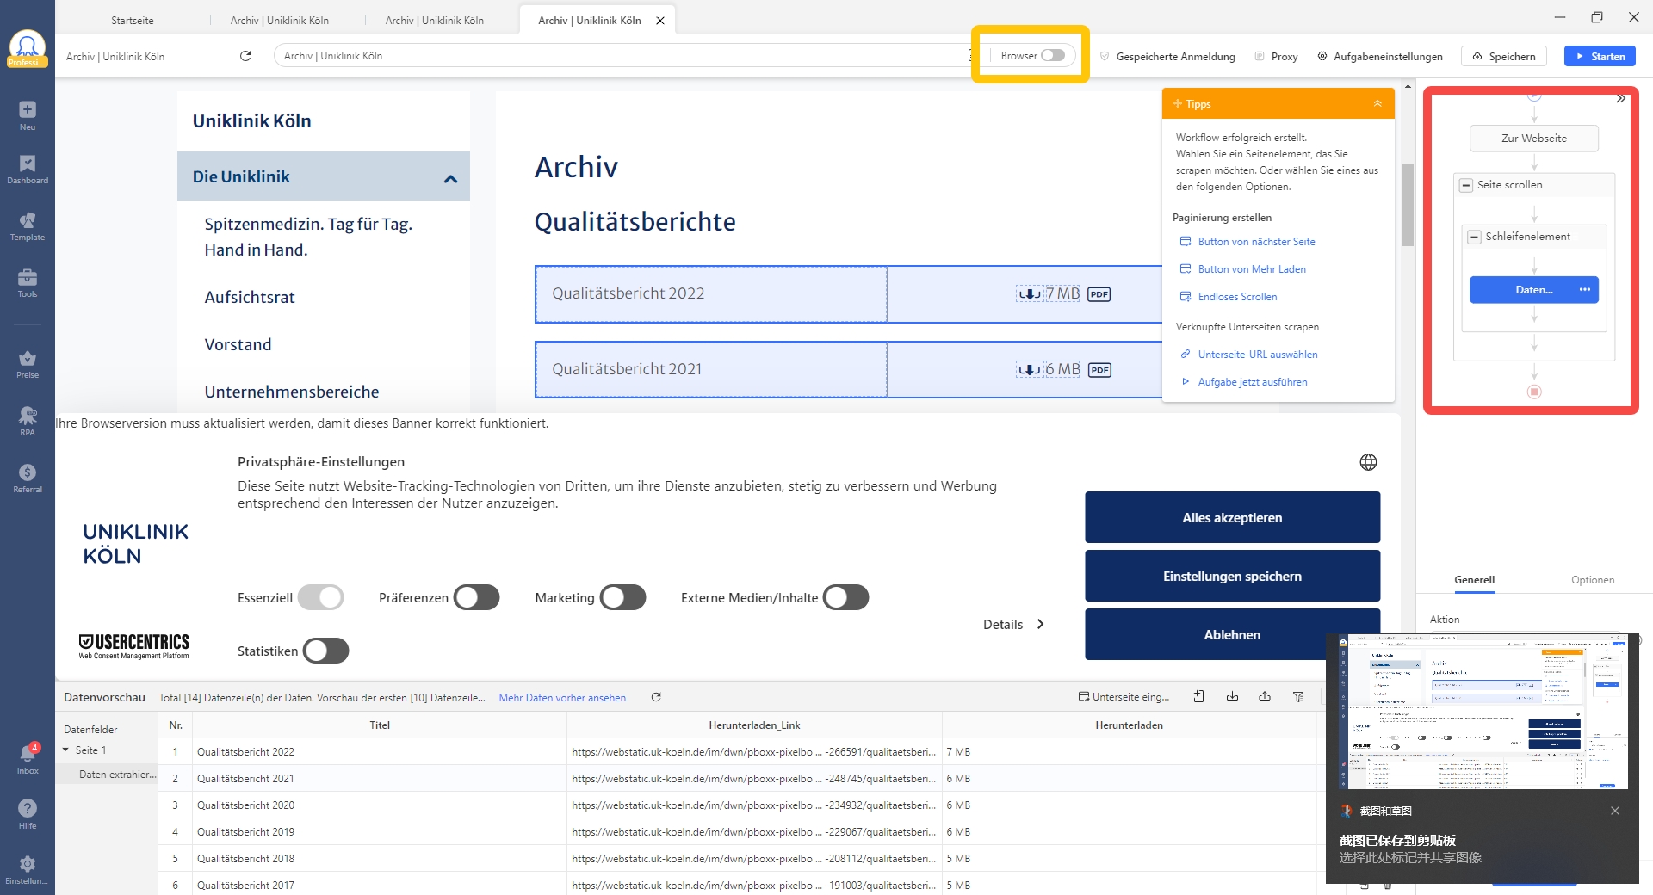This screenshot has height=895, width=1653.
Task: Open the three-dots menu on the Daten step
Action: (1585, 290)
